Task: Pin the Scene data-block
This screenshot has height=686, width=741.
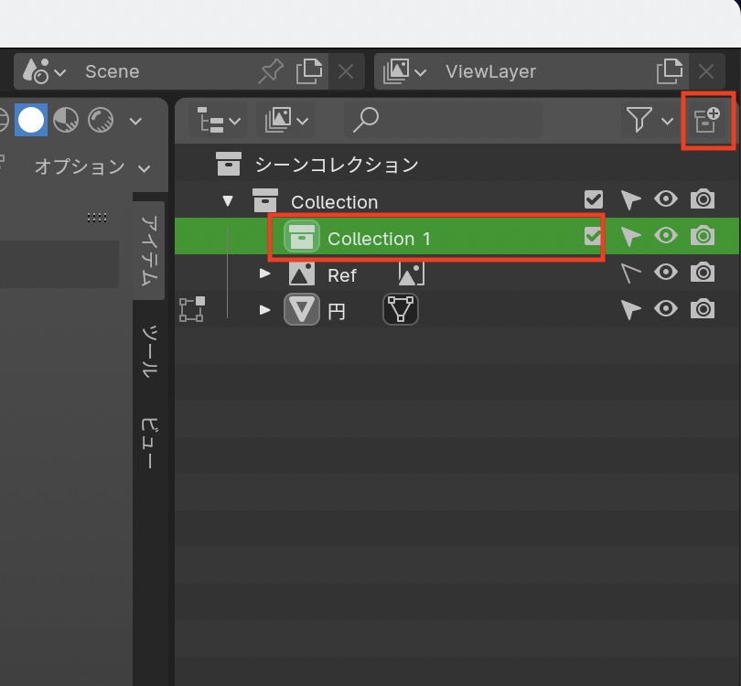Action: point(271,71)
